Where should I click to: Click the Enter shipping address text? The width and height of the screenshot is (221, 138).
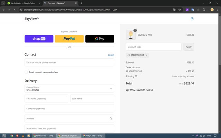(183, 76)
